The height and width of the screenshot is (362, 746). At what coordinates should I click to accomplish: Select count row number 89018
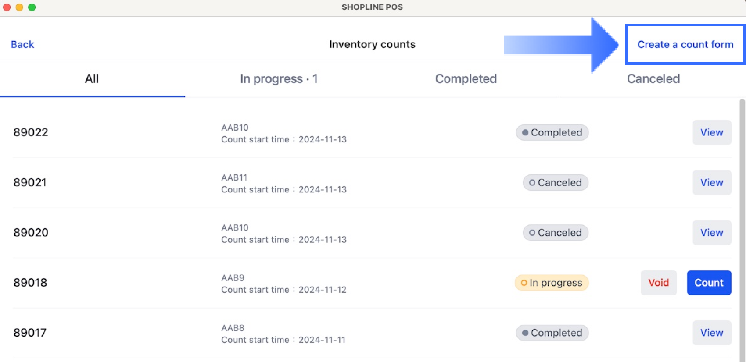[30, 283]
